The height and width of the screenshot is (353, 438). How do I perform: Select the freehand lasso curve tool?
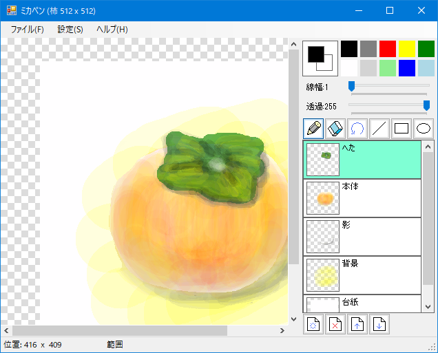point(357,129)
